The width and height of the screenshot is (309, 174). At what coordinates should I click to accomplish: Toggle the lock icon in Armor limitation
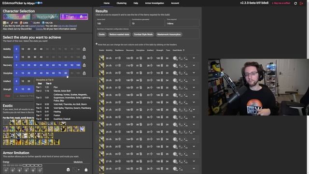(86, 170)
